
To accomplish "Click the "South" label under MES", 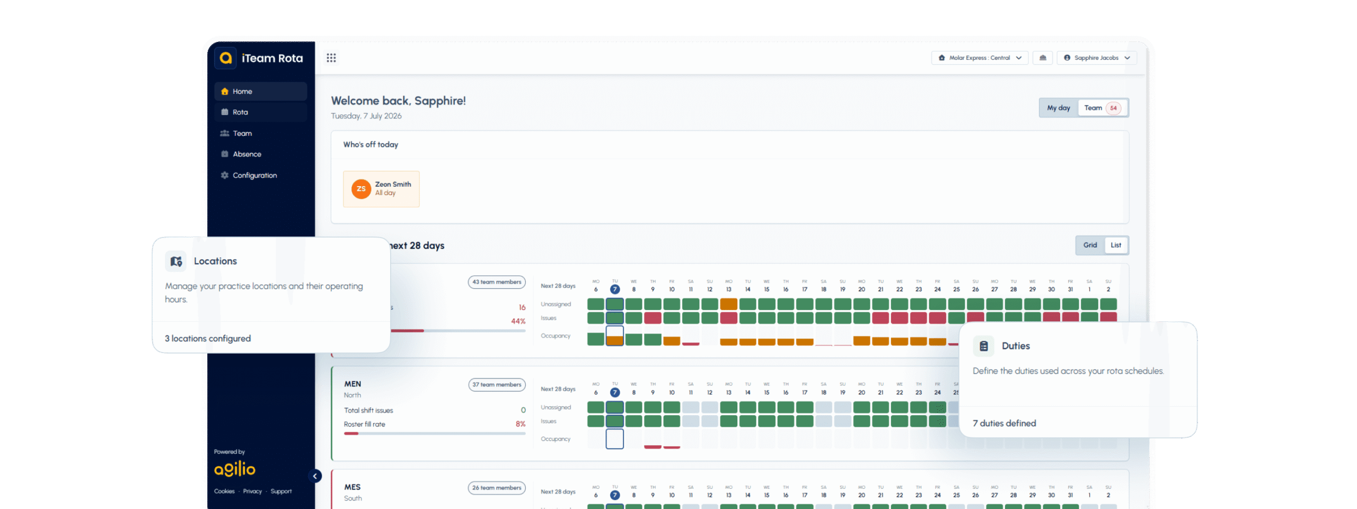I will click(x=353, y=498).
